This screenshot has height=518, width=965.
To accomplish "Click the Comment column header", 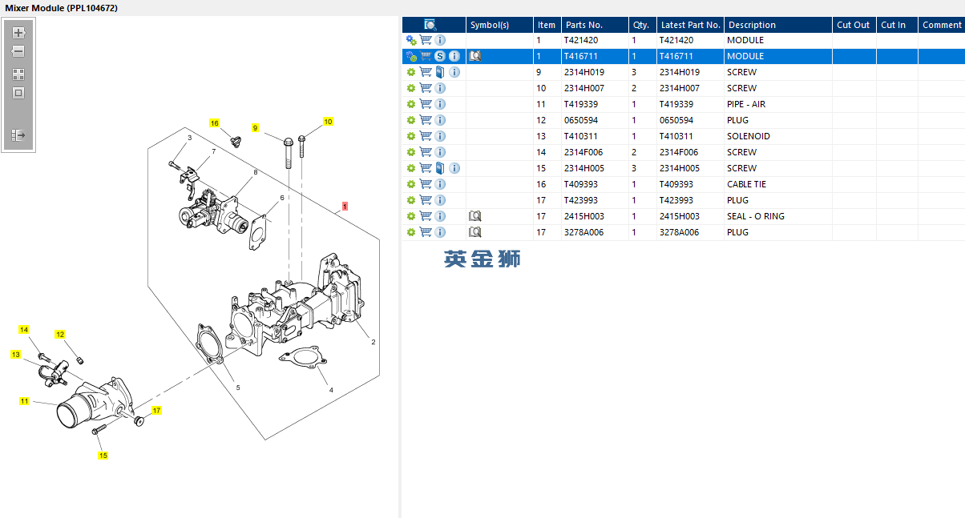I will tap(942, 25).
